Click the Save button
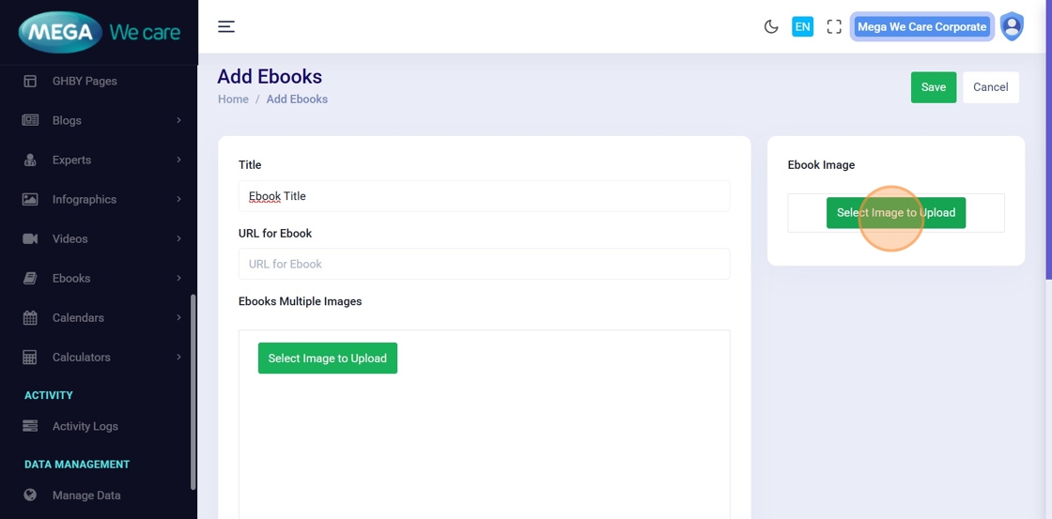Viewport: 1052px width, 519px height. point(933,87)
